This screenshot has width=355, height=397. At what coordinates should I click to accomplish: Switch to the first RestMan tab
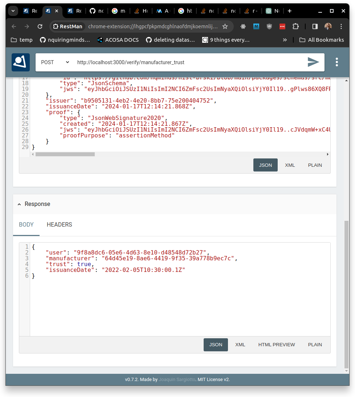click(x=30, y=11)
